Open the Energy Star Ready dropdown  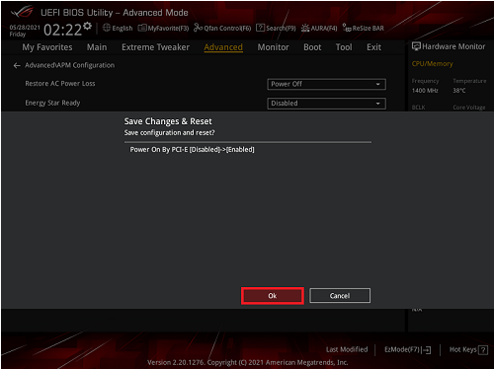326,104
